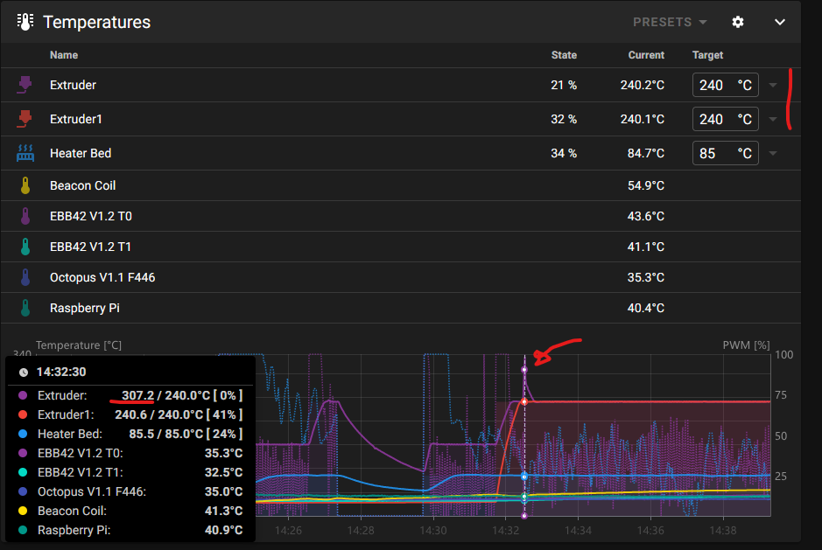This screenshot has height=550, width=822.
Task: Click the purple Extruder dot in tooltip
Action: pos(23,395)
